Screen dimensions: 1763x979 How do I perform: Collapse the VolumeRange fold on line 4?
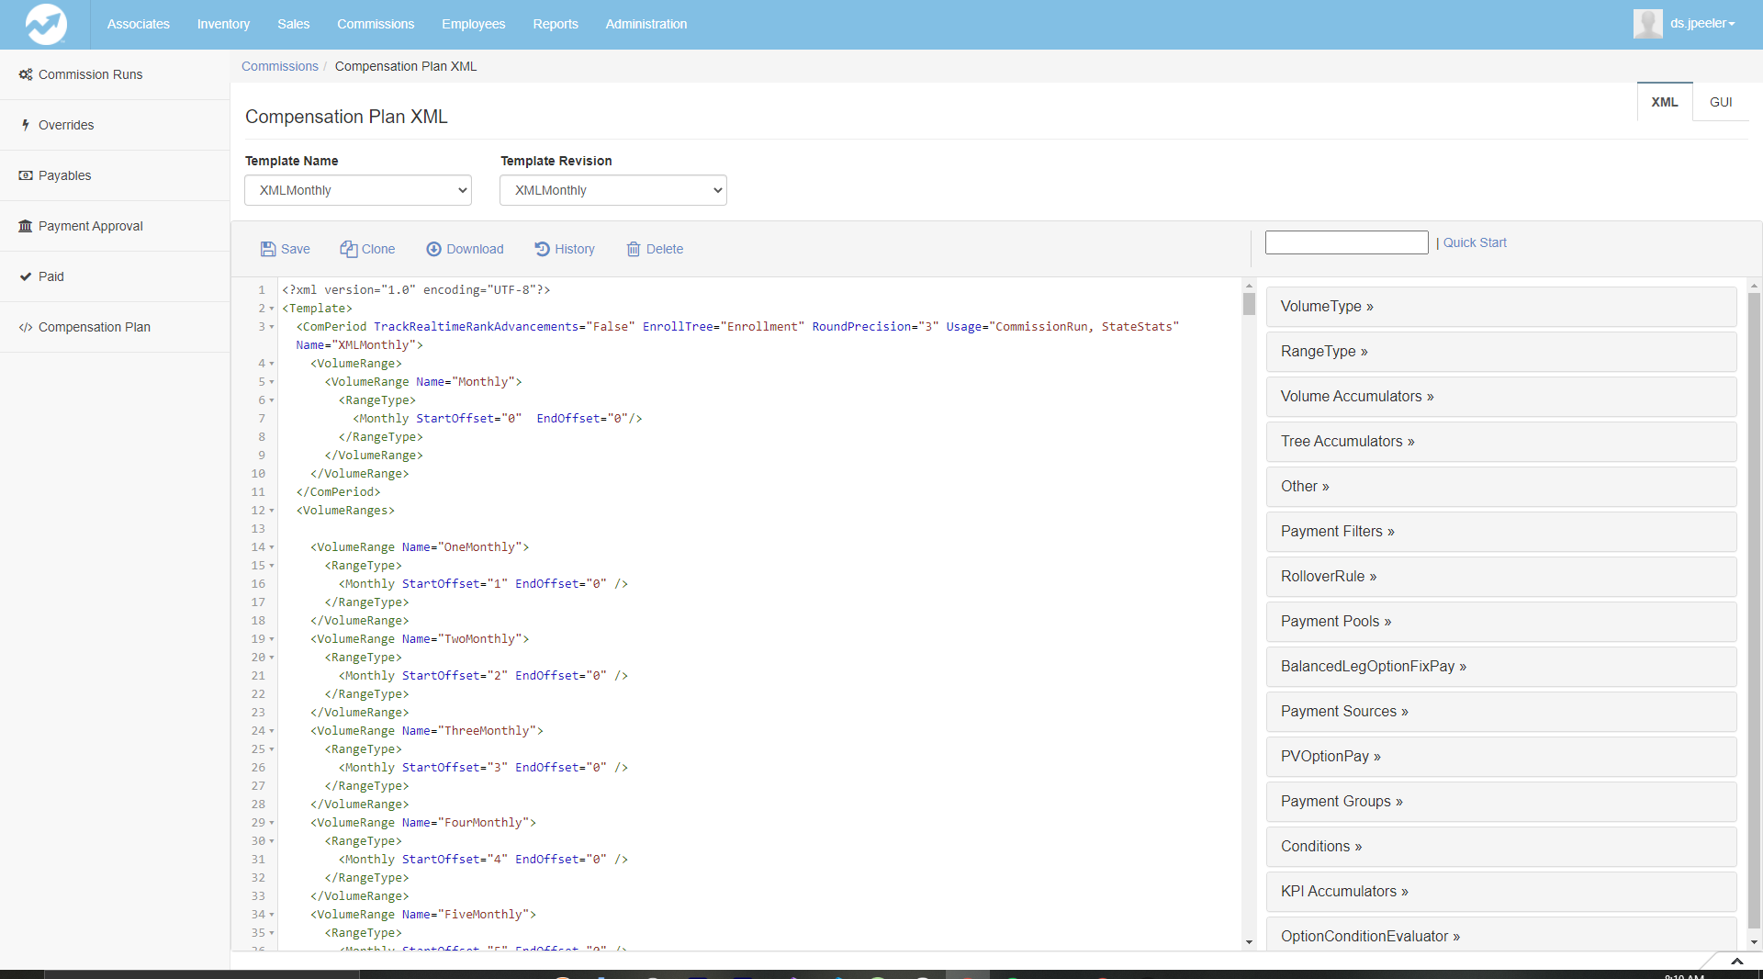coord(272,364)
